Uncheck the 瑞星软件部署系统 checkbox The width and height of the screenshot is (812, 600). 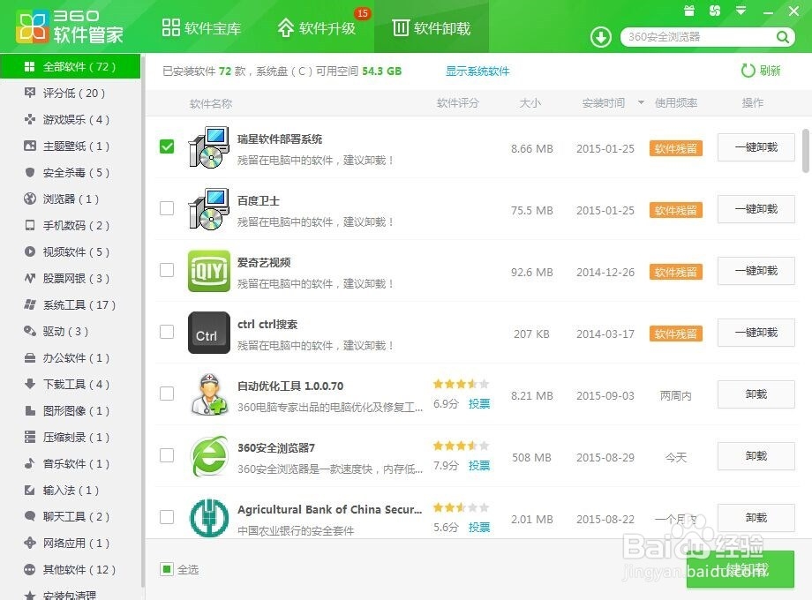pos(167,146)
